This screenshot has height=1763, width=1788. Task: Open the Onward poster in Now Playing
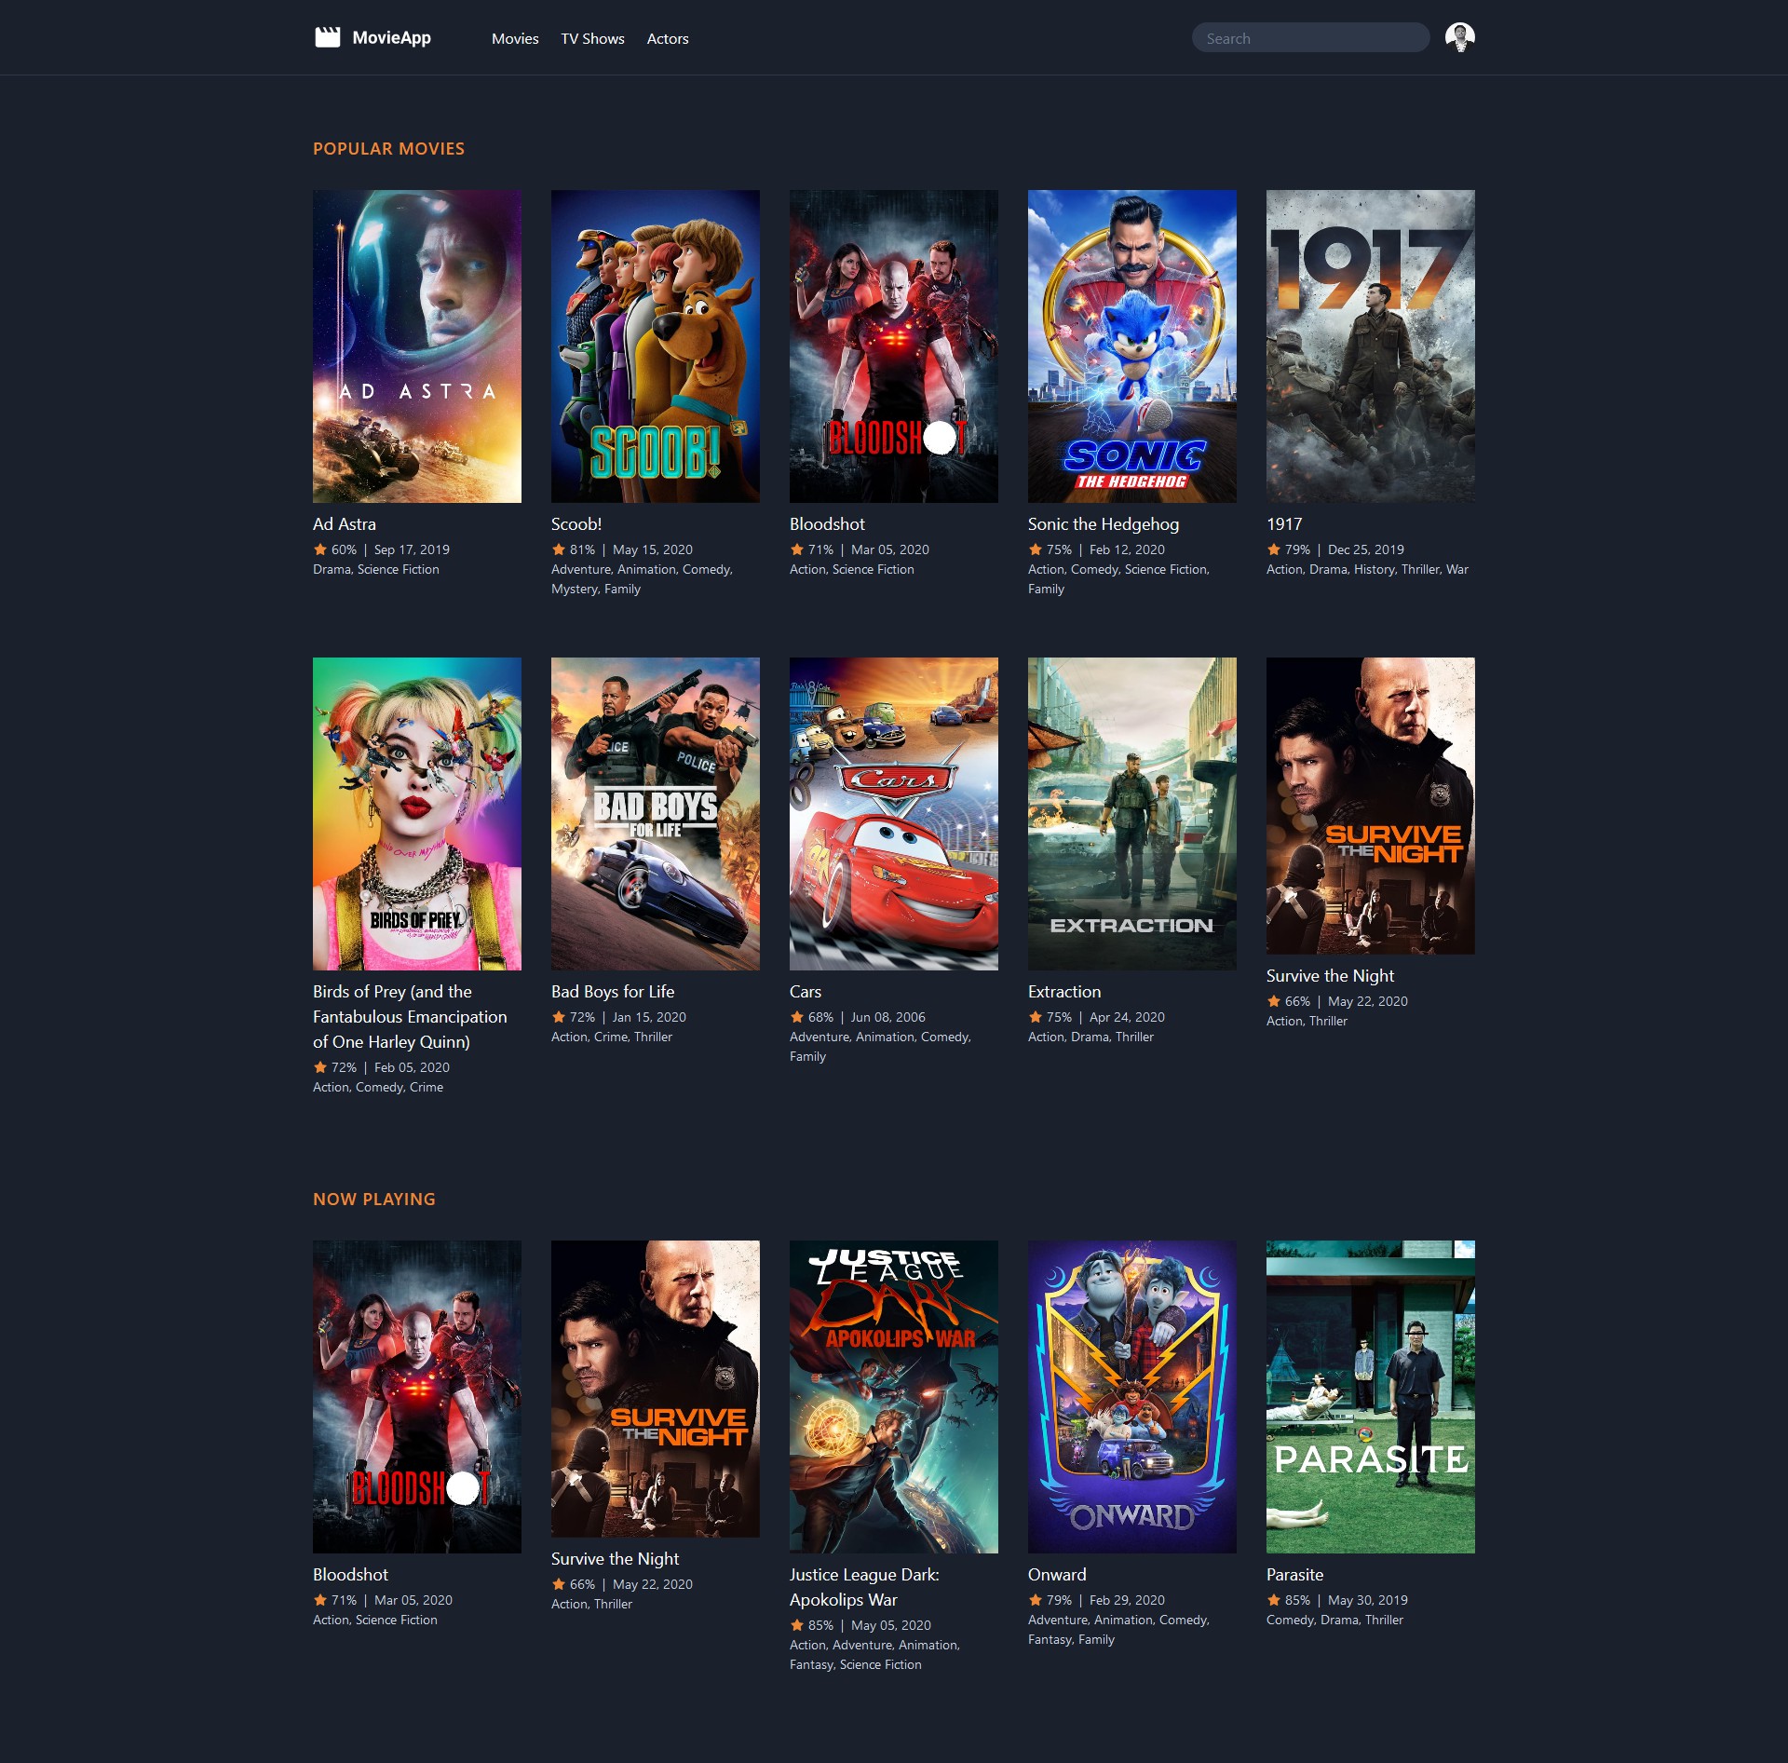(1131, 1396)
